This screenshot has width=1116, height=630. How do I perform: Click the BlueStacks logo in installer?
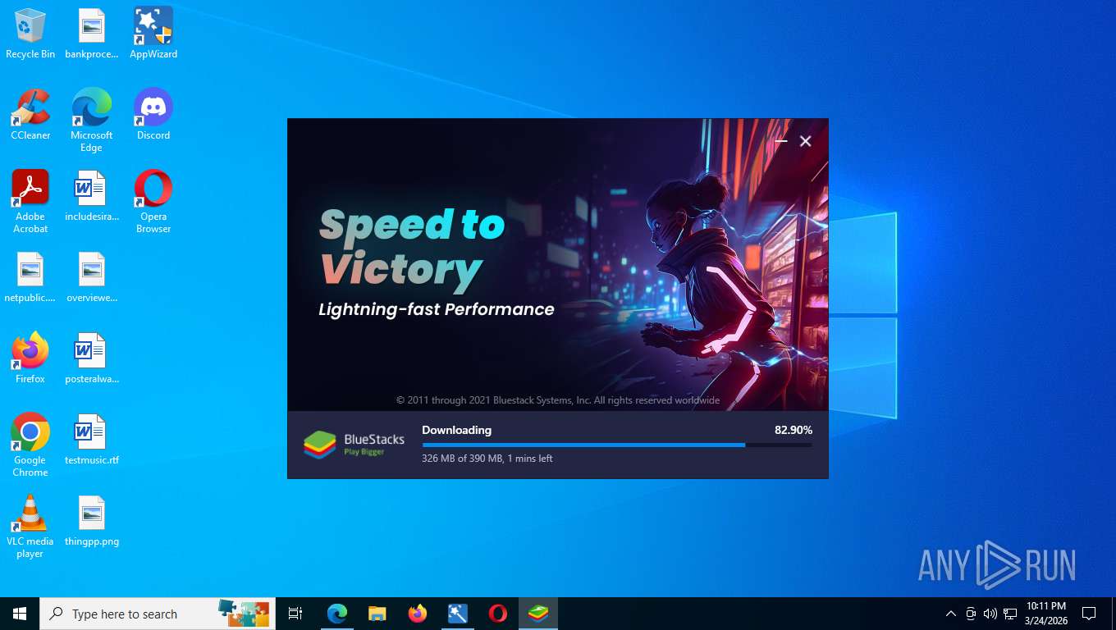(x=354, y=444)
